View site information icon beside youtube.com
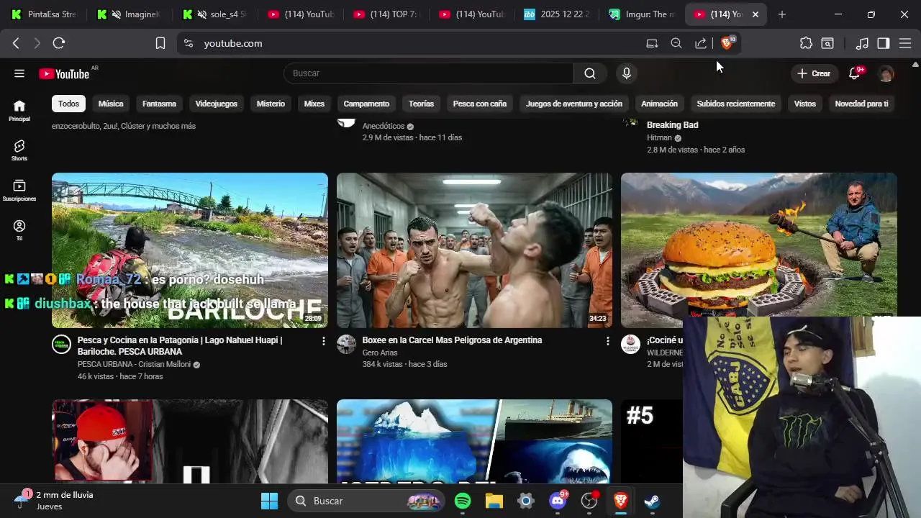The image size is (921, 518). point(189,43)
